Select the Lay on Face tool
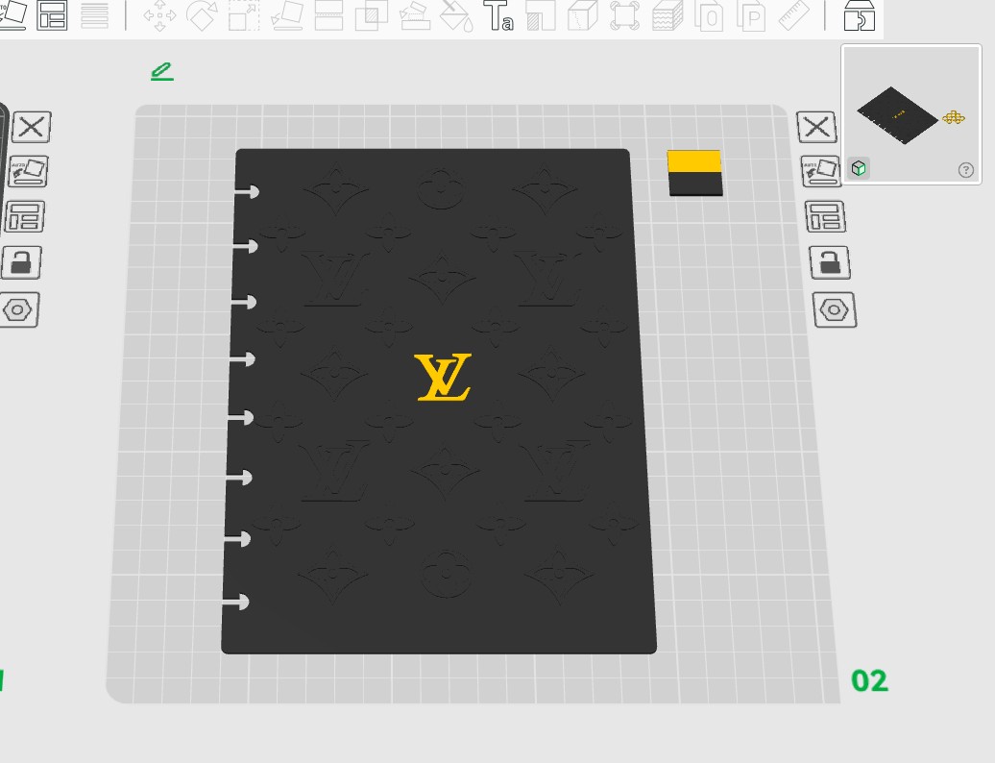 tap(287, 15)
